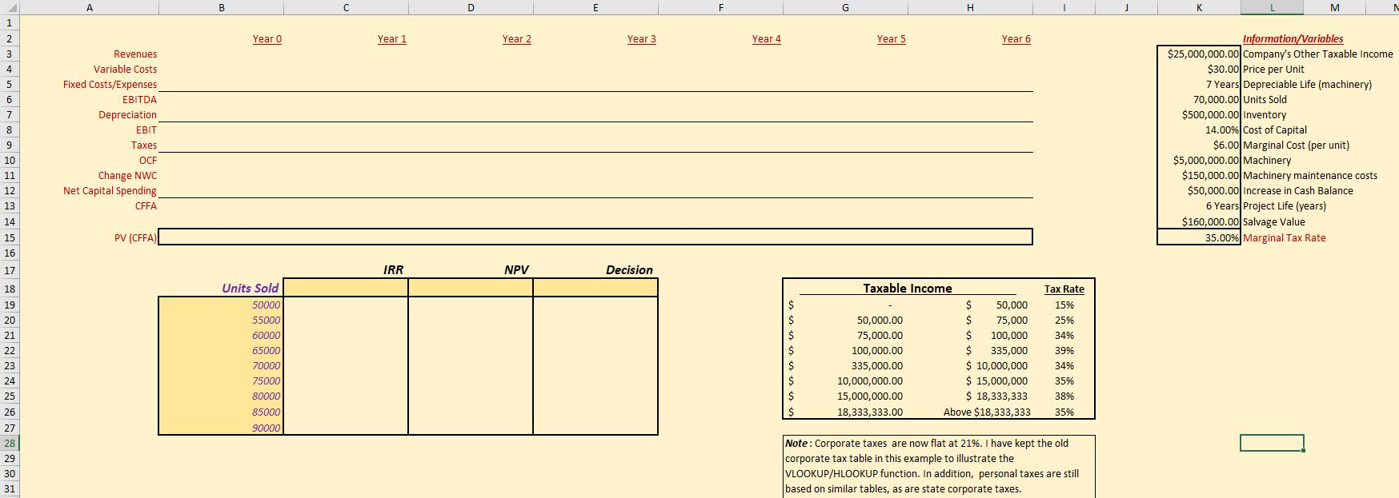Select the $5,000,000.00 machinery cell

point(1199,161)
